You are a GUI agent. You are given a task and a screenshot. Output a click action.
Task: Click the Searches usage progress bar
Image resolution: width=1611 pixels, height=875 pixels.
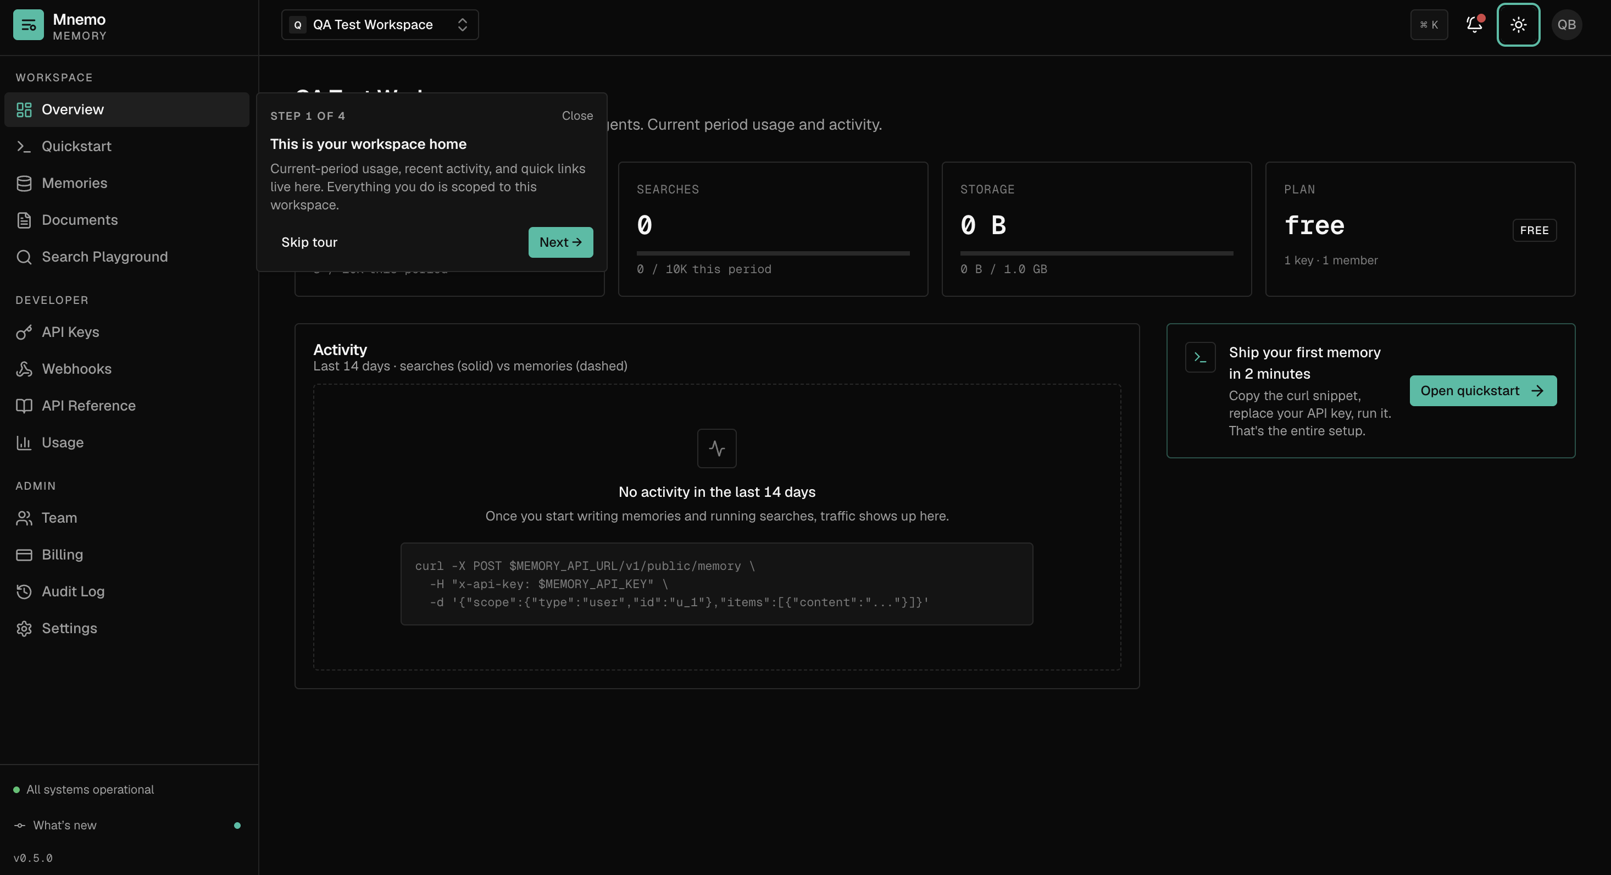(773, 253)
